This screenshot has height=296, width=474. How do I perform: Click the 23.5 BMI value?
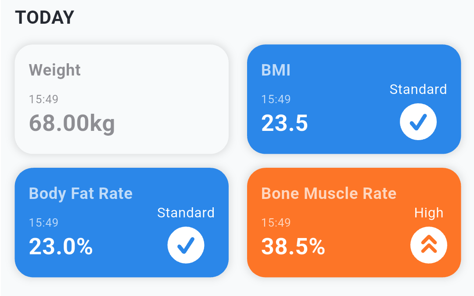click(x=284, y=123)
